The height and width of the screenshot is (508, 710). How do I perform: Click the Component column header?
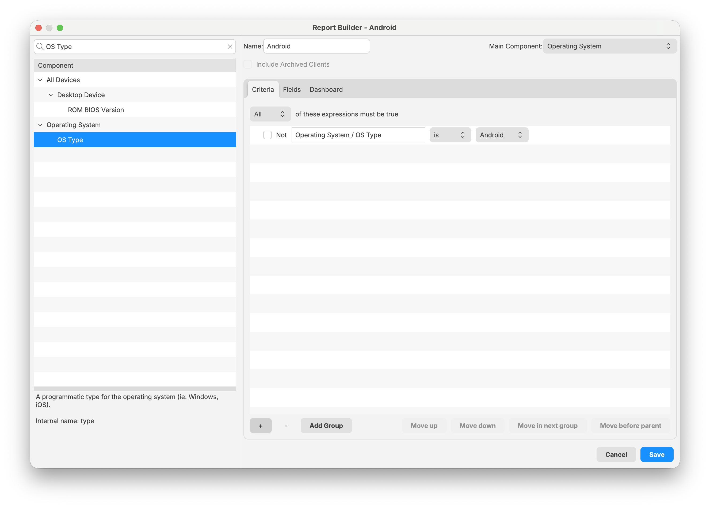tap(135, 65)
